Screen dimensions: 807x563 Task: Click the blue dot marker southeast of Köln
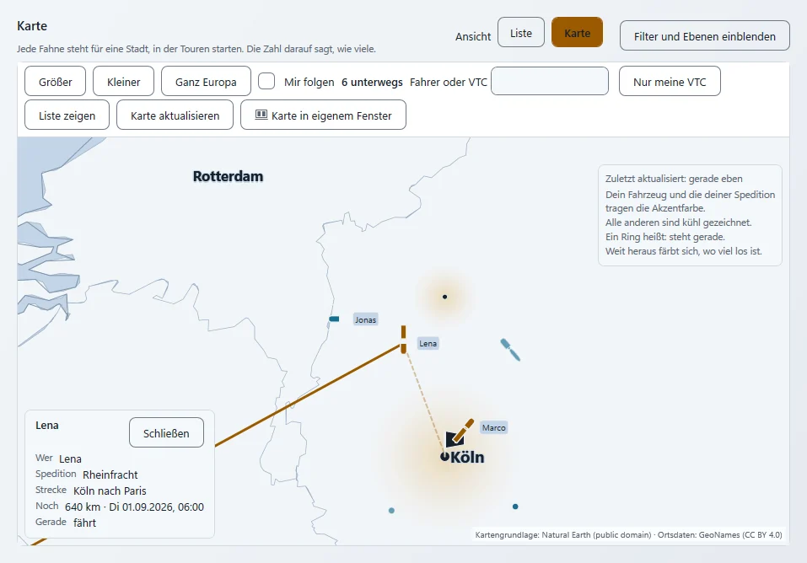pyautogui.click(x=515, y=507)
